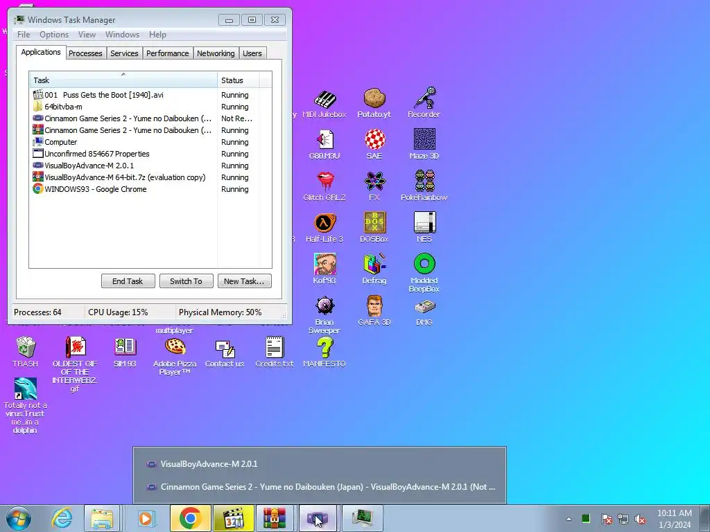The width and height of the screenshot is (710, 532).
Task: Select the Computer task row
Action: point(150,142)
